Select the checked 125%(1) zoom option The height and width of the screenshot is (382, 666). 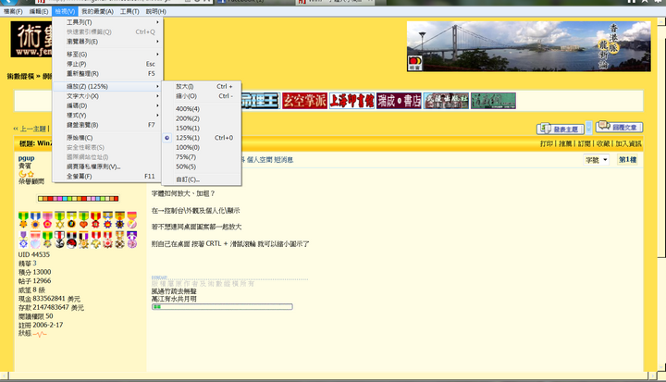(202, 138)
